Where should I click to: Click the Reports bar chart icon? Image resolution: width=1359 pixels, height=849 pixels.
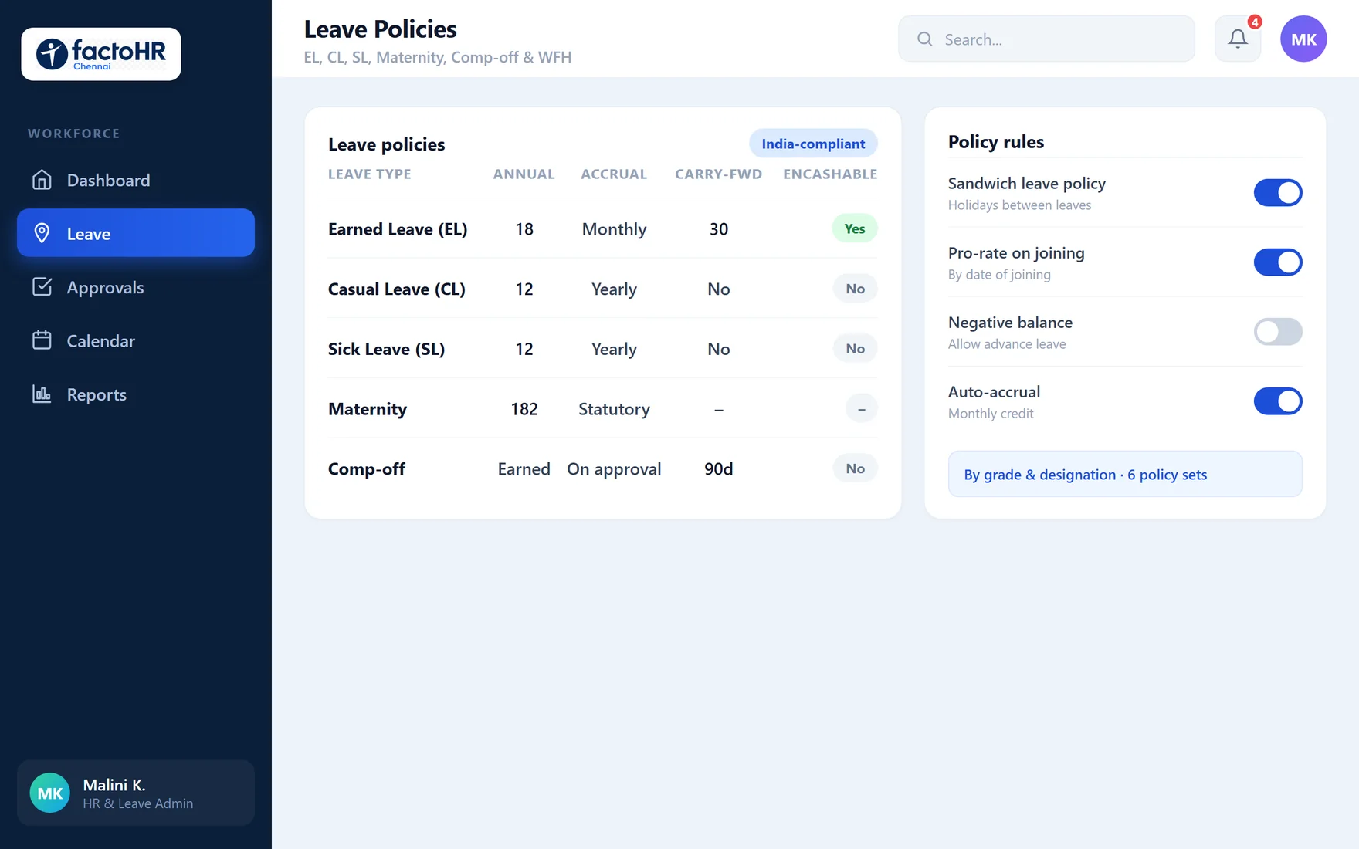coord(42,394)
